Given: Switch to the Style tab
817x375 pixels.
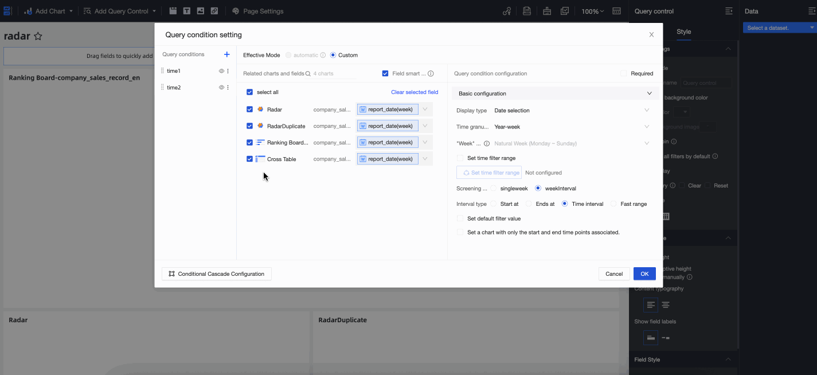Looking at the screenshot, I should point(684,32).
